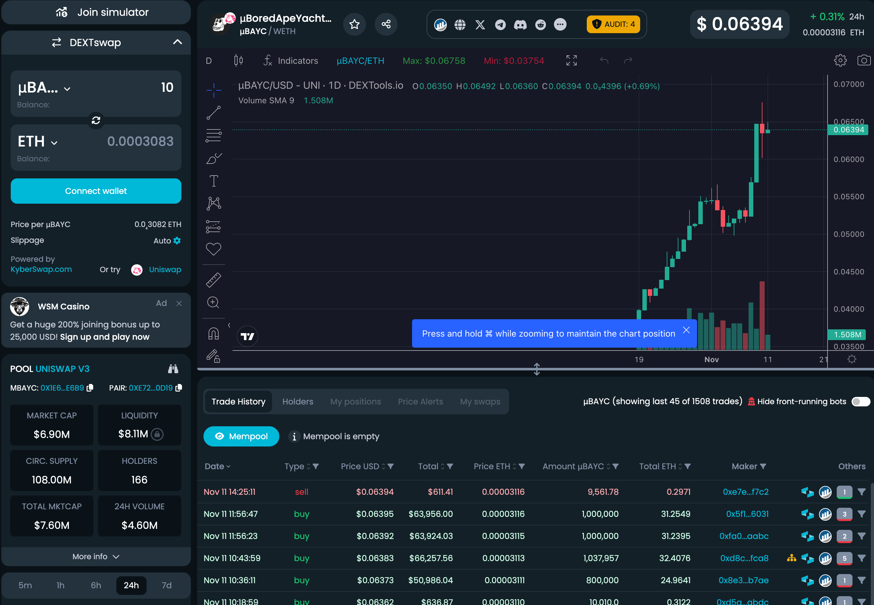Switch to the Holders tab
This screenshot has width=874, height=605.
[297, 401]
